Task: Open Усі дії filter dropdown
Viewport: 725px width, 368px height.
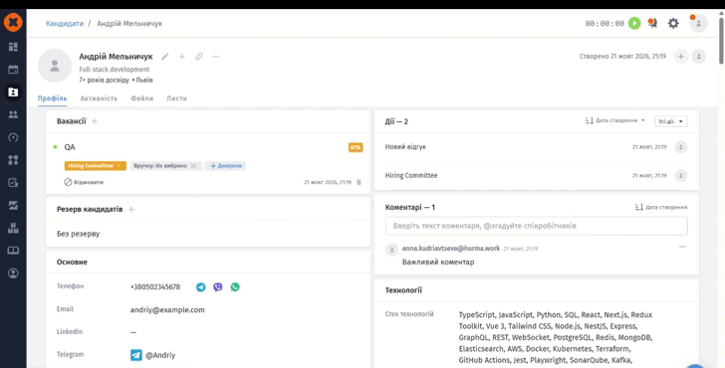Action: (671, 121)
